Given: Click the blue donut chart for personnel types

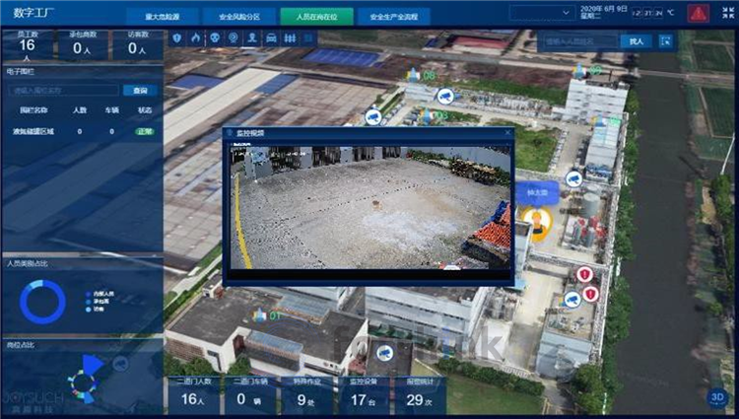Looking at the screenshot, I should 42,302.
